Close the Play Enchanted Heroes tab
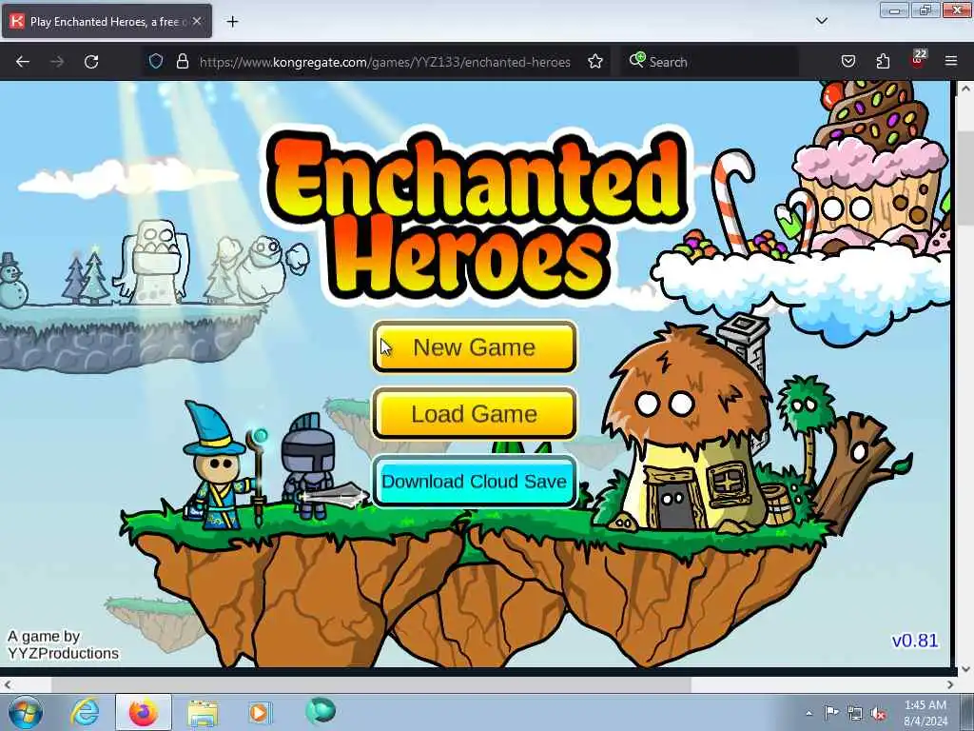The width and height of the screenshot is (974, 731). (x=197, y=21)
